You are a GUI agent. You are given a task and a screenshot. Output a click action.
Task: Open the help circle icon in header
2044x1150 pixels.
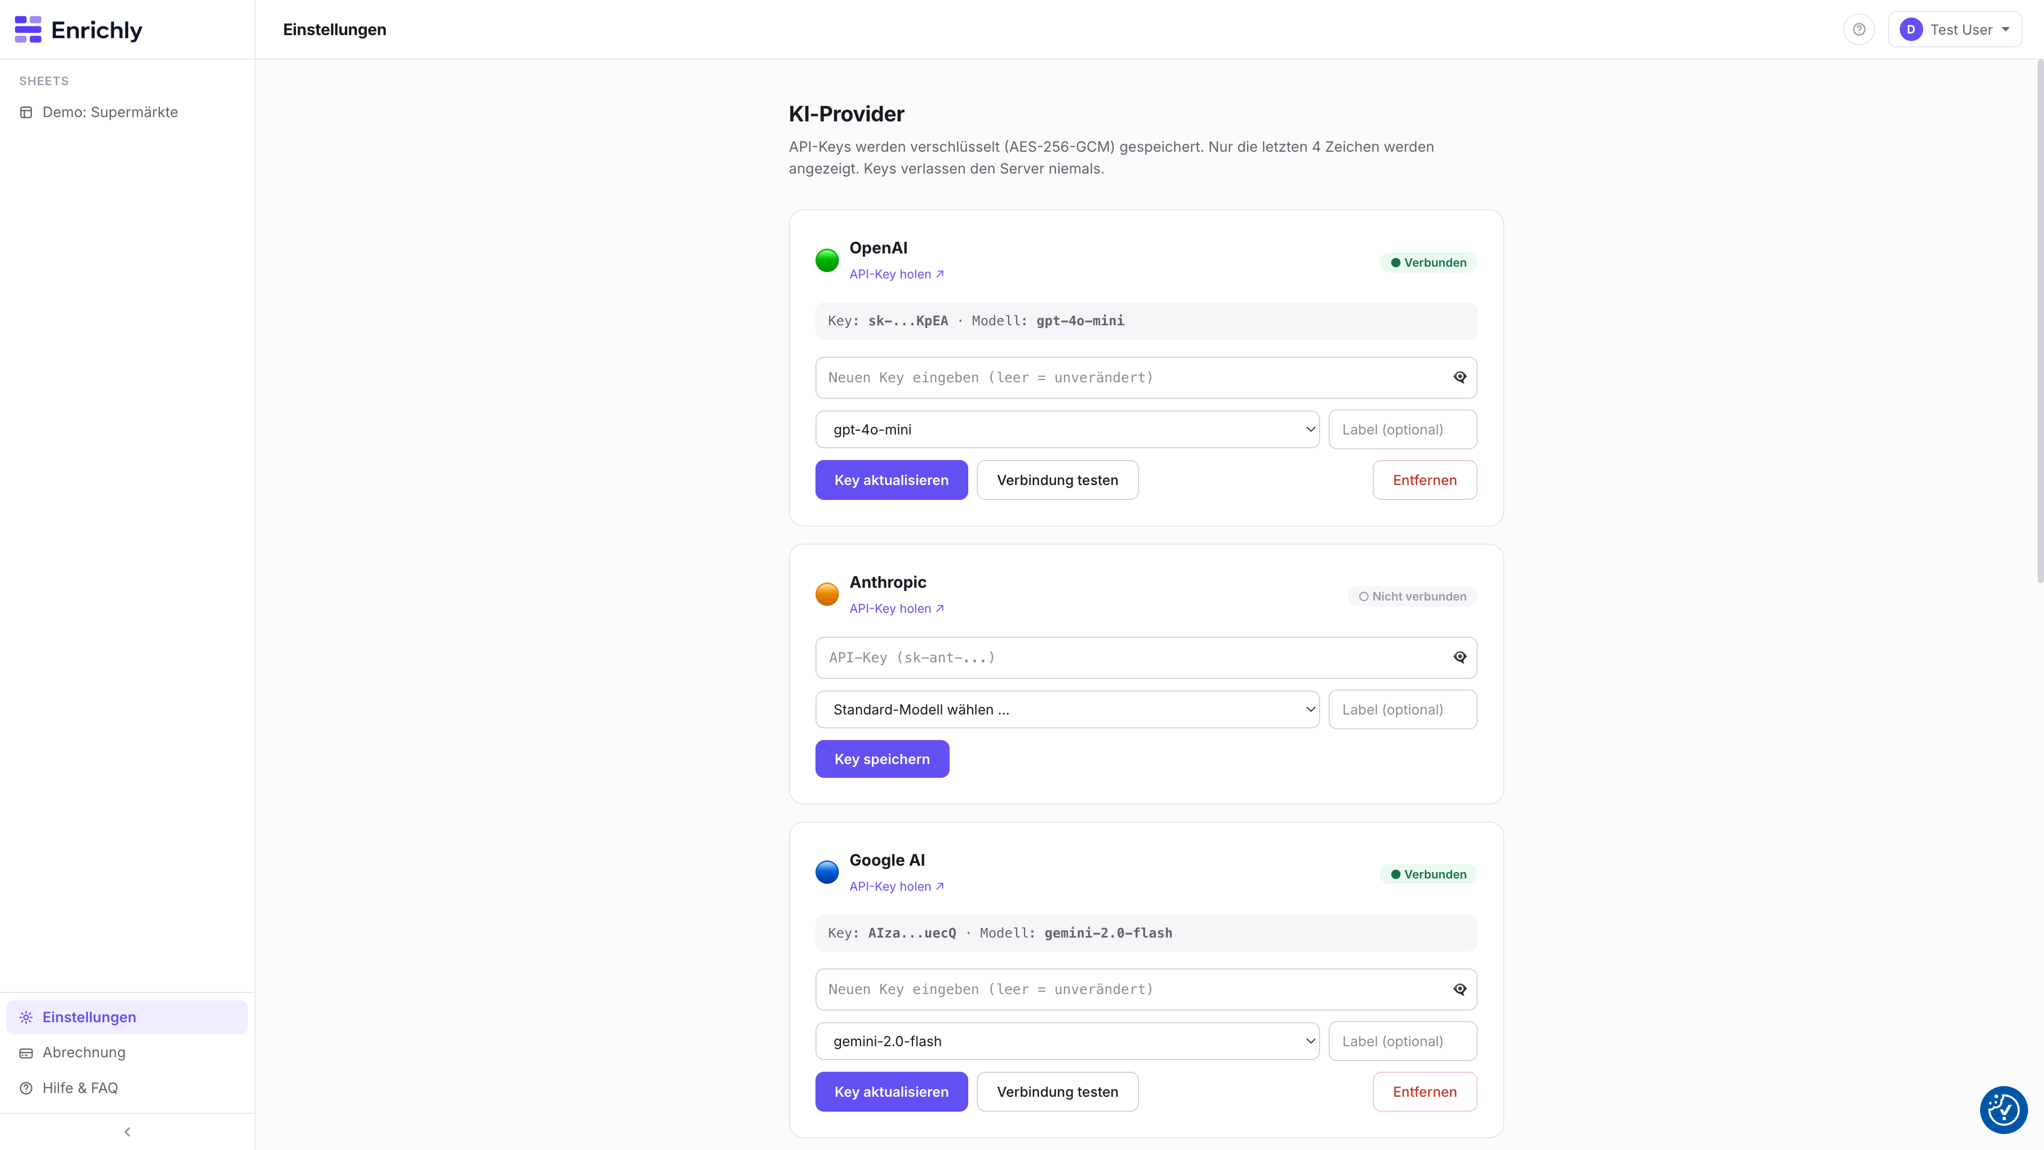point(1858,29)
